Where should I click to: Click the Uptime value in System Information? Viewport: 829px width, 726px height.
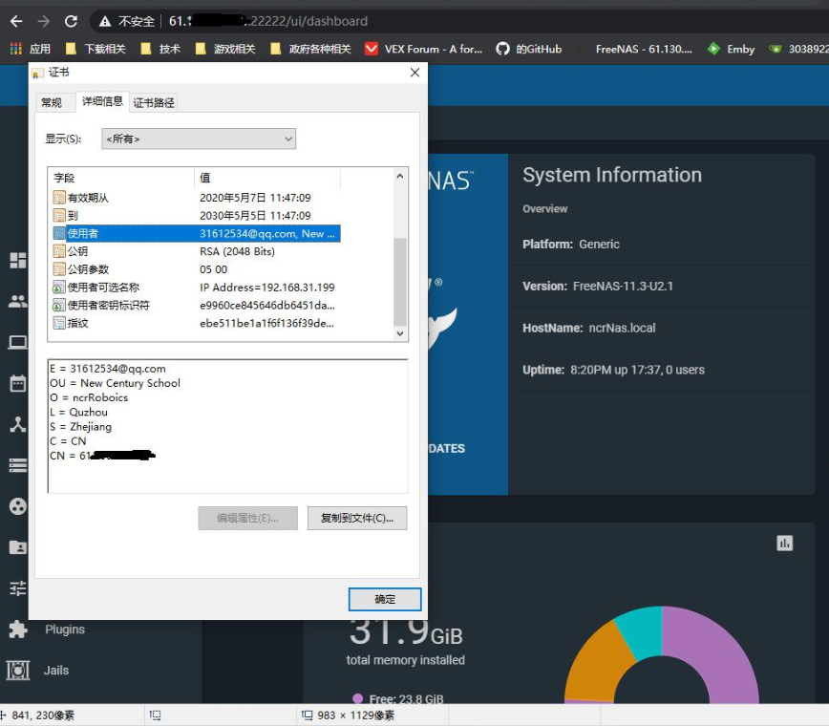tap(637, 370)
